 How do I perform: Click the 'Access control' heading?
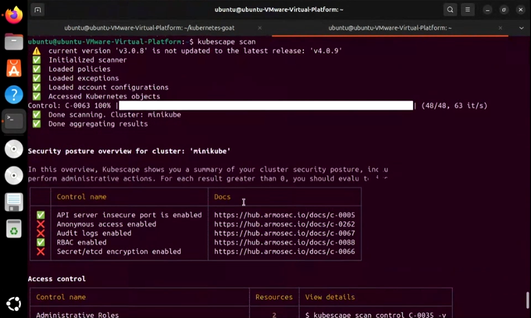click(x=57, y=279)
